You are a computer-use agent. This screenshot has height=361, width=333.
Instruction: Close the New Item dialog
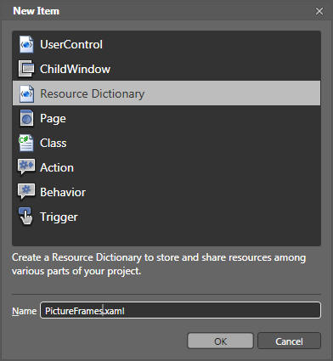point(319,11)
